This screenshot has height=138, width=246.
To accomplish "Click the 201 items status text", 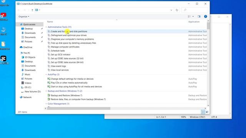I will 22,112.
